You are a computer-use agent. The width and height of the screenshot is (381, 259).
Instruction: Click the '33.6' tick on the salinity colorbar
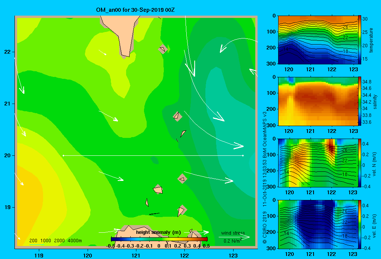[367, 122]
